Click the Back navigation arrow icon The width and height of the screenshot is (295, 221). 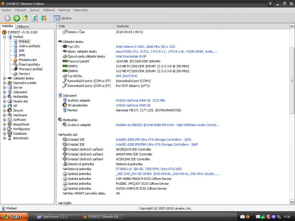pos(8,18)
